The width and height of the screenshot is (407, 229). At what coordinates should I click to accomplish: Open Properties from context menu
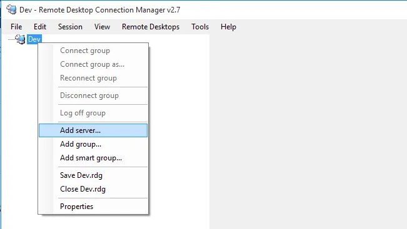pyautogui.click(x=93, y=207)
